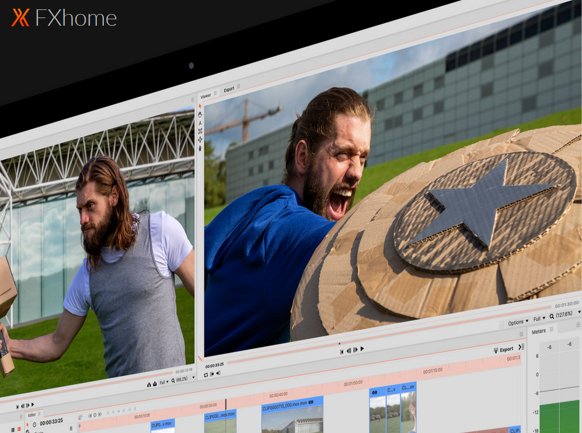Expand the Viewer Options dropdown

tap(517, 322)
